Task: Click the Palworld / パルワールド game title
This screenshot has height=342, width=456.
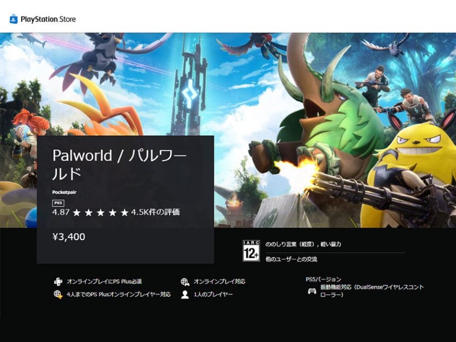Action: pyautogui.click(x=119, y=163)
